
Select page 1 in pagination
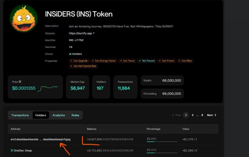pyautogui.click(x=186, y=115)
